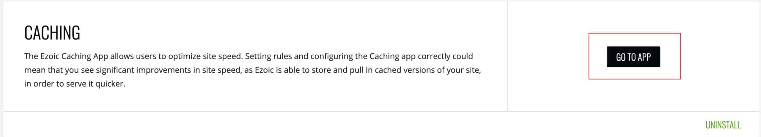Click the phrase "optimize site speed"
The image size is (761, 137).
coord(205,56)
